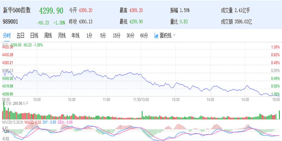Choose the 1分 interval tab

89,36
